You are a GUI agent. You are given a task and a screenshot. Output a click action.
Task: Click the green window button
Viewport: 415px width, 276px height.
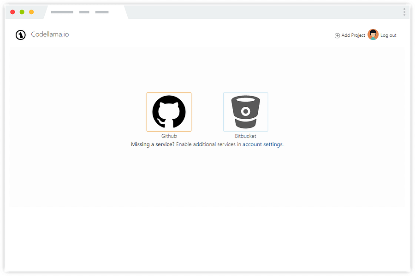(22, 12)
